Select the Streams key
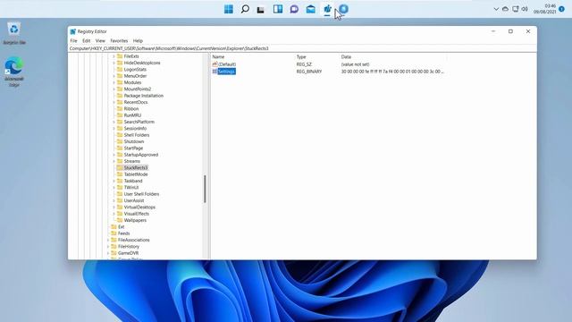Viewport: 572px width, 322px height. 132,161
